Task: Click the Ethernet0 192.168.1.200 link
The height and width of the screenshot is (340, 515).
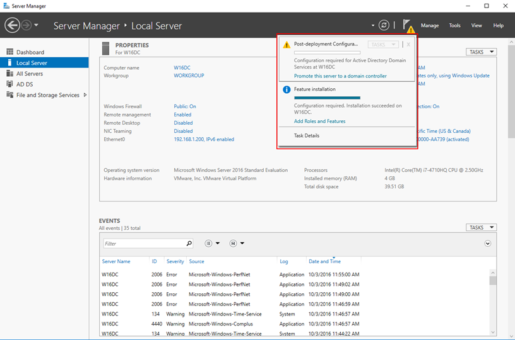Action: [204, 139]
